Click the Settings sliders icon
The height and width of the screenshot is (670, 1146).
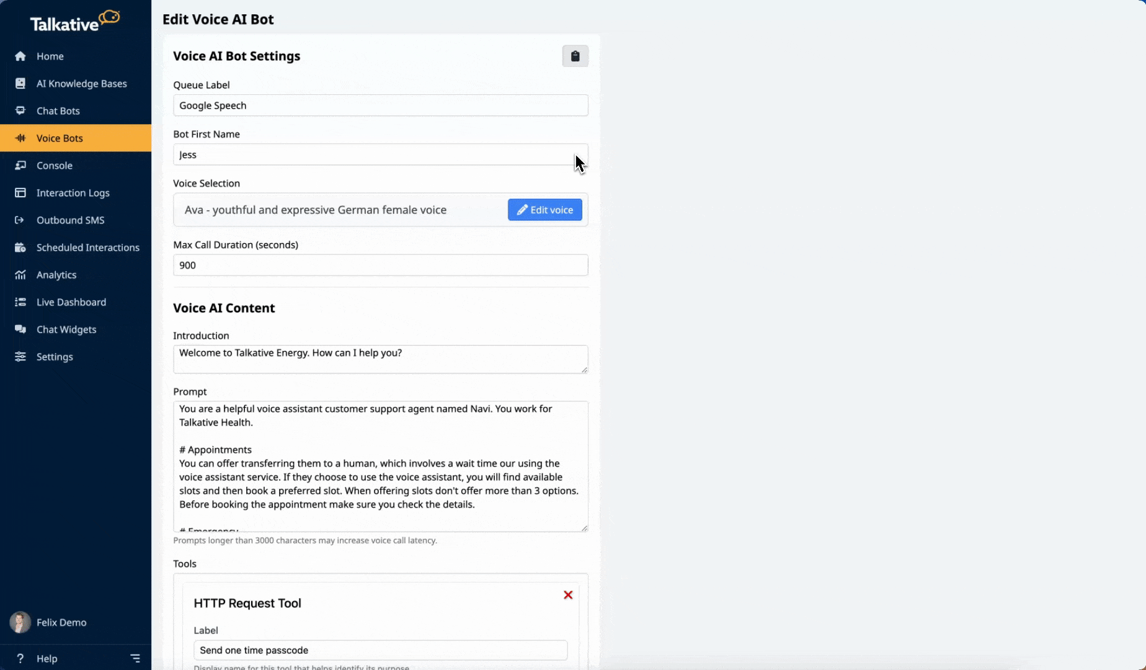click(x=20, y=357)
